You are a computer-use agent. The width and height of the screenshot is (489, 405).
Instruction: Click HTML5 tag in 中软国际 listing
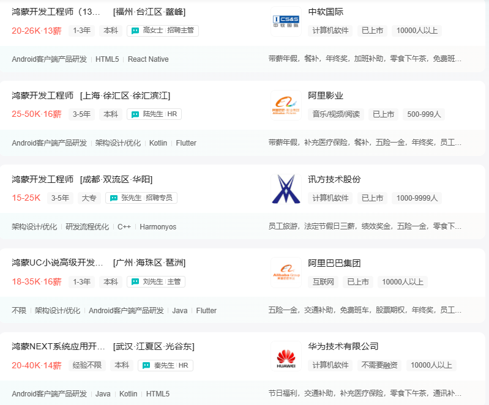tap(107, 59)
